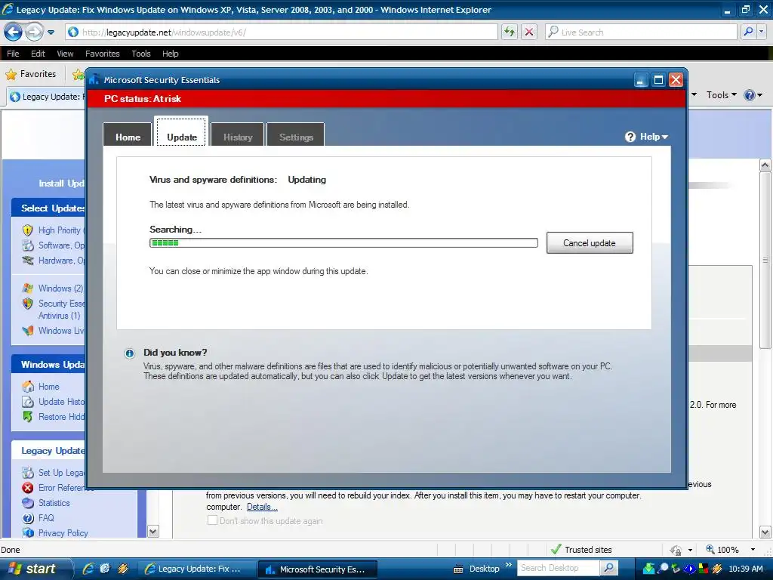The image size is (773, 580).
Task: Click the Hardware Optional updates icon
Action: 28,261
